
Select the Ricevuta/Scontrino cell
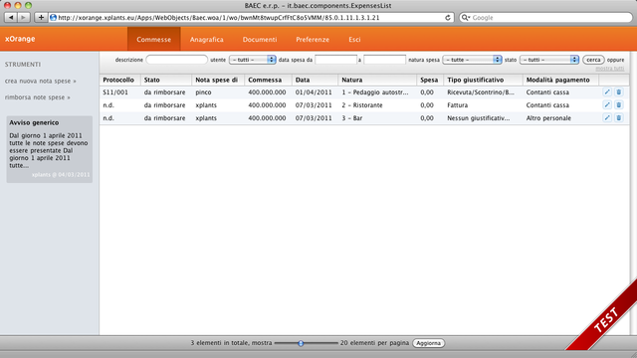[x=481, y=92]
